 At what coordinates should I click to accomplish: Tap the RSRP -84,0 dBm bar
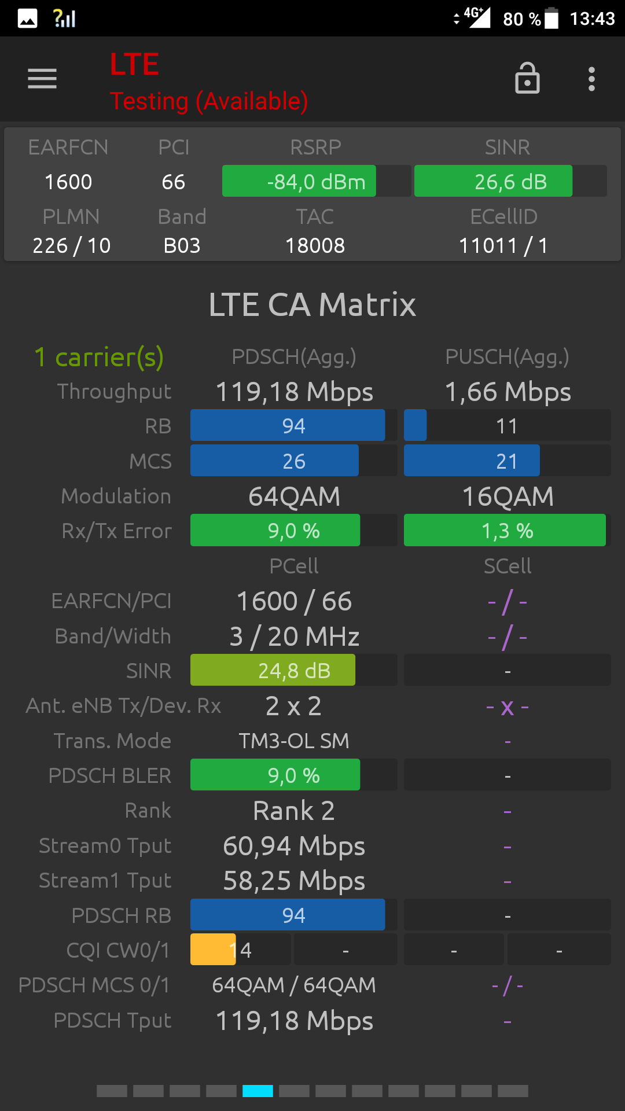pos(317,181)
